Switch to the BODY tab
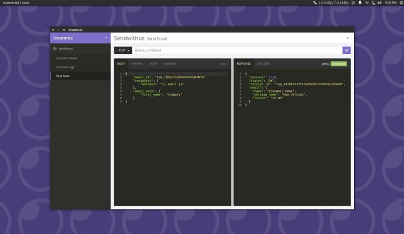Viewport: 404px width, 234px height. pos(121,64)
